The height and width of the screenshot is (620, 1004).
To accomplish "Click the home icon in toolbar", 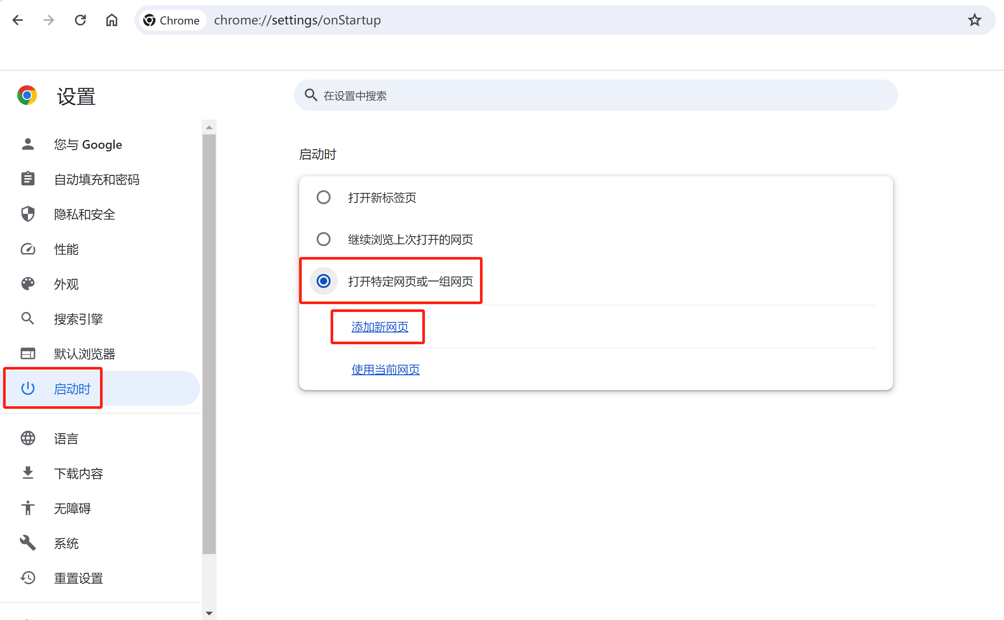I will pos(112,20).
